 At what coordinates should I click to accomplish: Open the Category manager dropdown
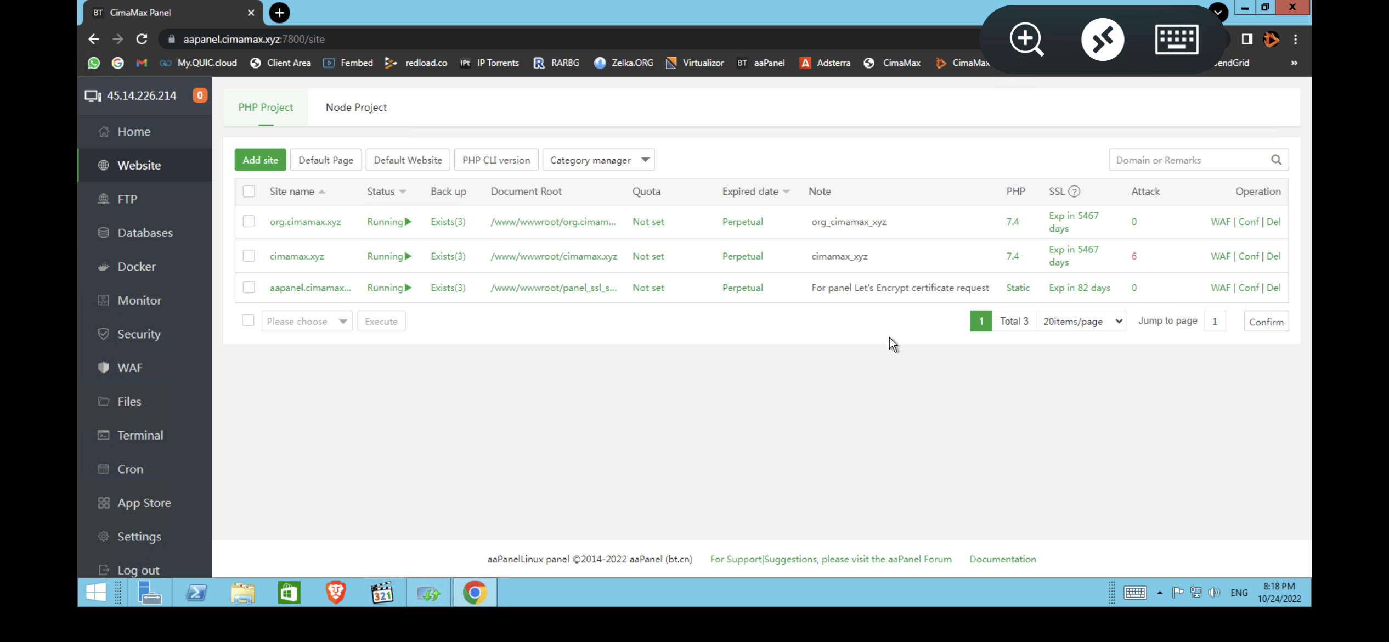pyautogui.click(x=598, y=160)
